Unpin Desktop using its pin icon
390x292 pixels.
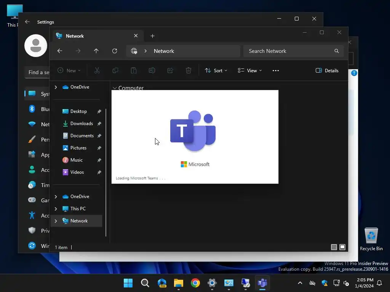[x=99, y=111]
